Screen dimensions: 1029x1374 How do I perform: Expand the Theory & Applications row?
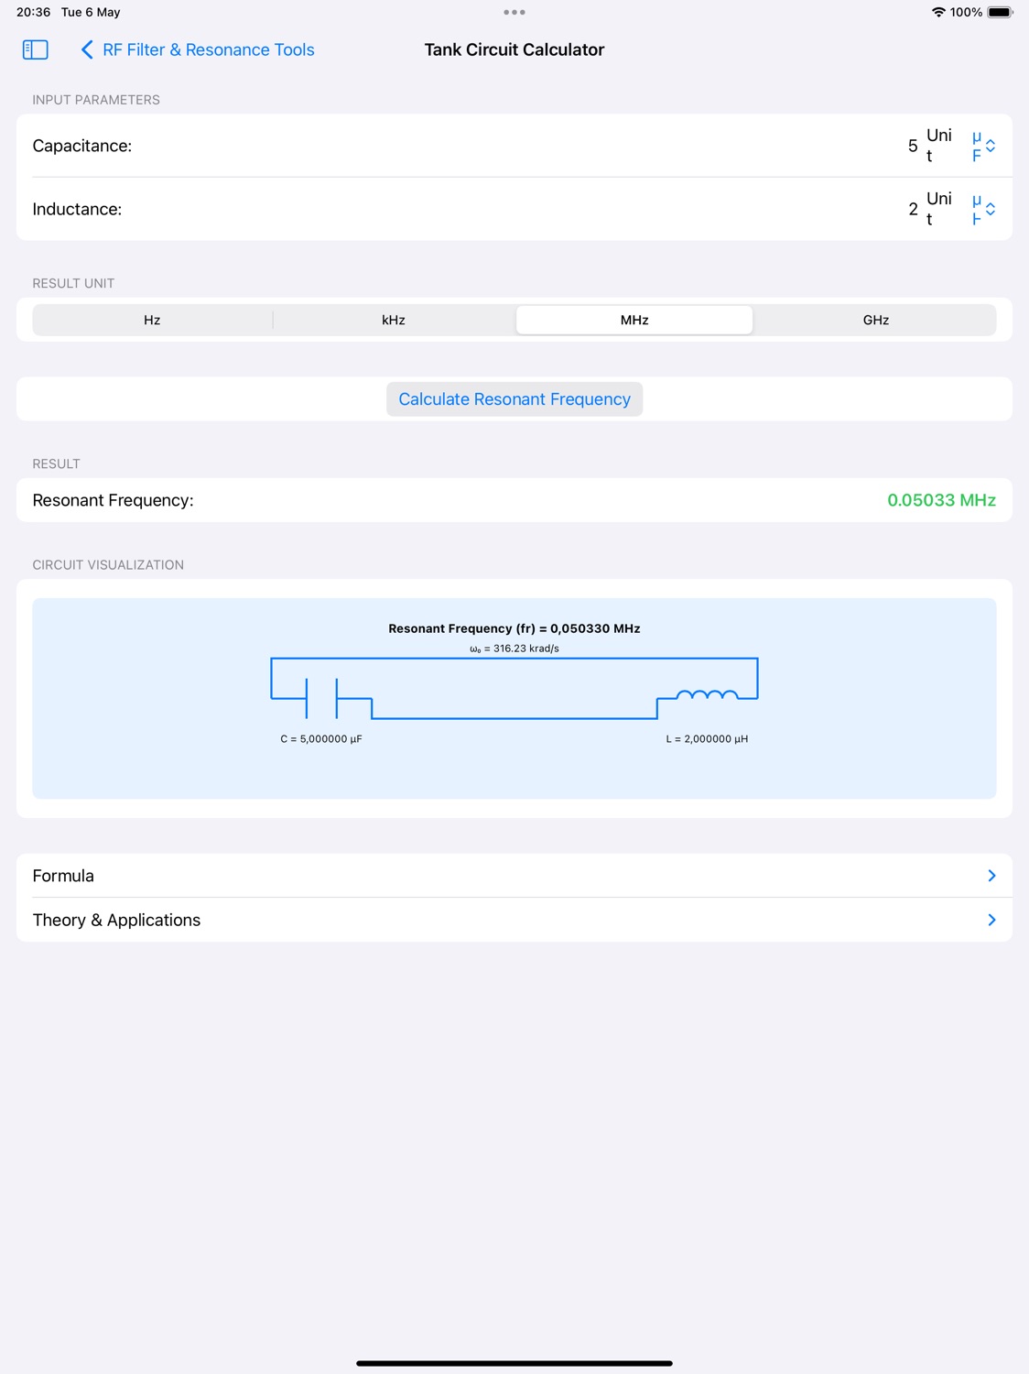click(514, 920)
